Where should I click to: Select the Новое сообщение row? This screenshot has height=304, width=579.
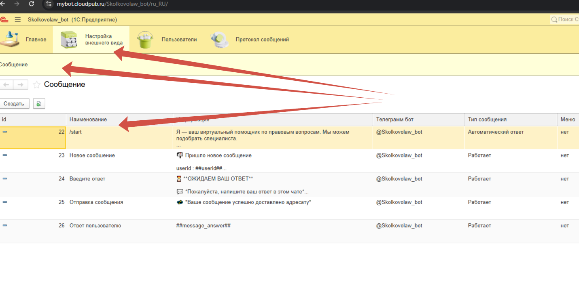92,155
